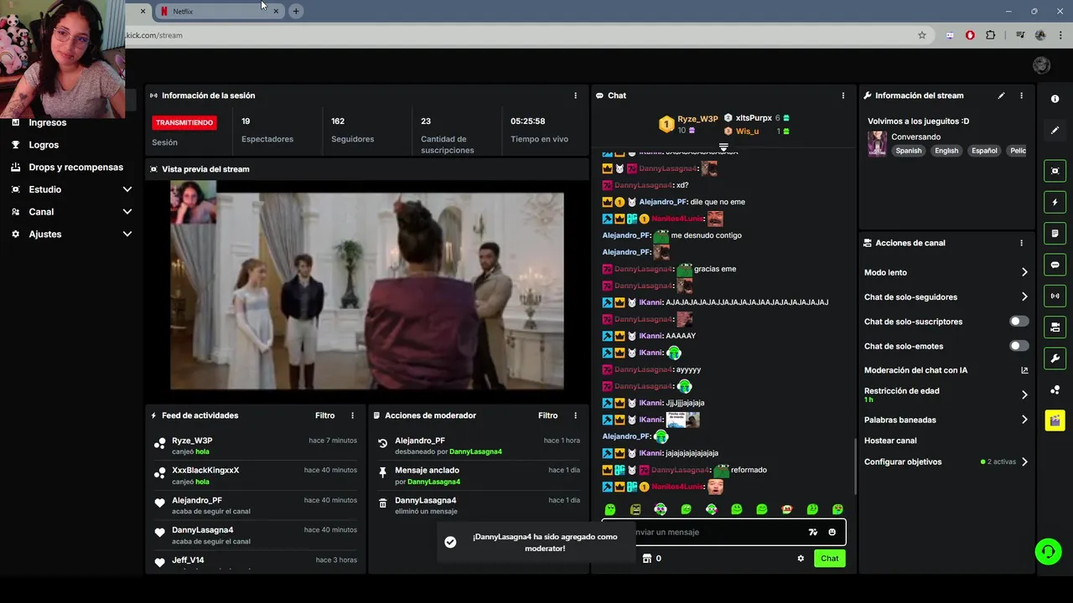Open Restricción de edad options

[946, 394]
